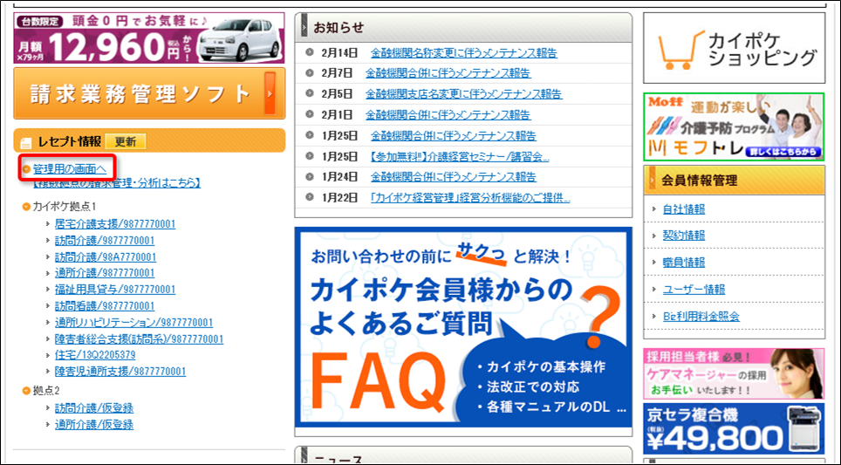Open 障害者総合支援(訪問系)/9877770001 link
Screen dimensions: 841x465
tap(139, 339)
